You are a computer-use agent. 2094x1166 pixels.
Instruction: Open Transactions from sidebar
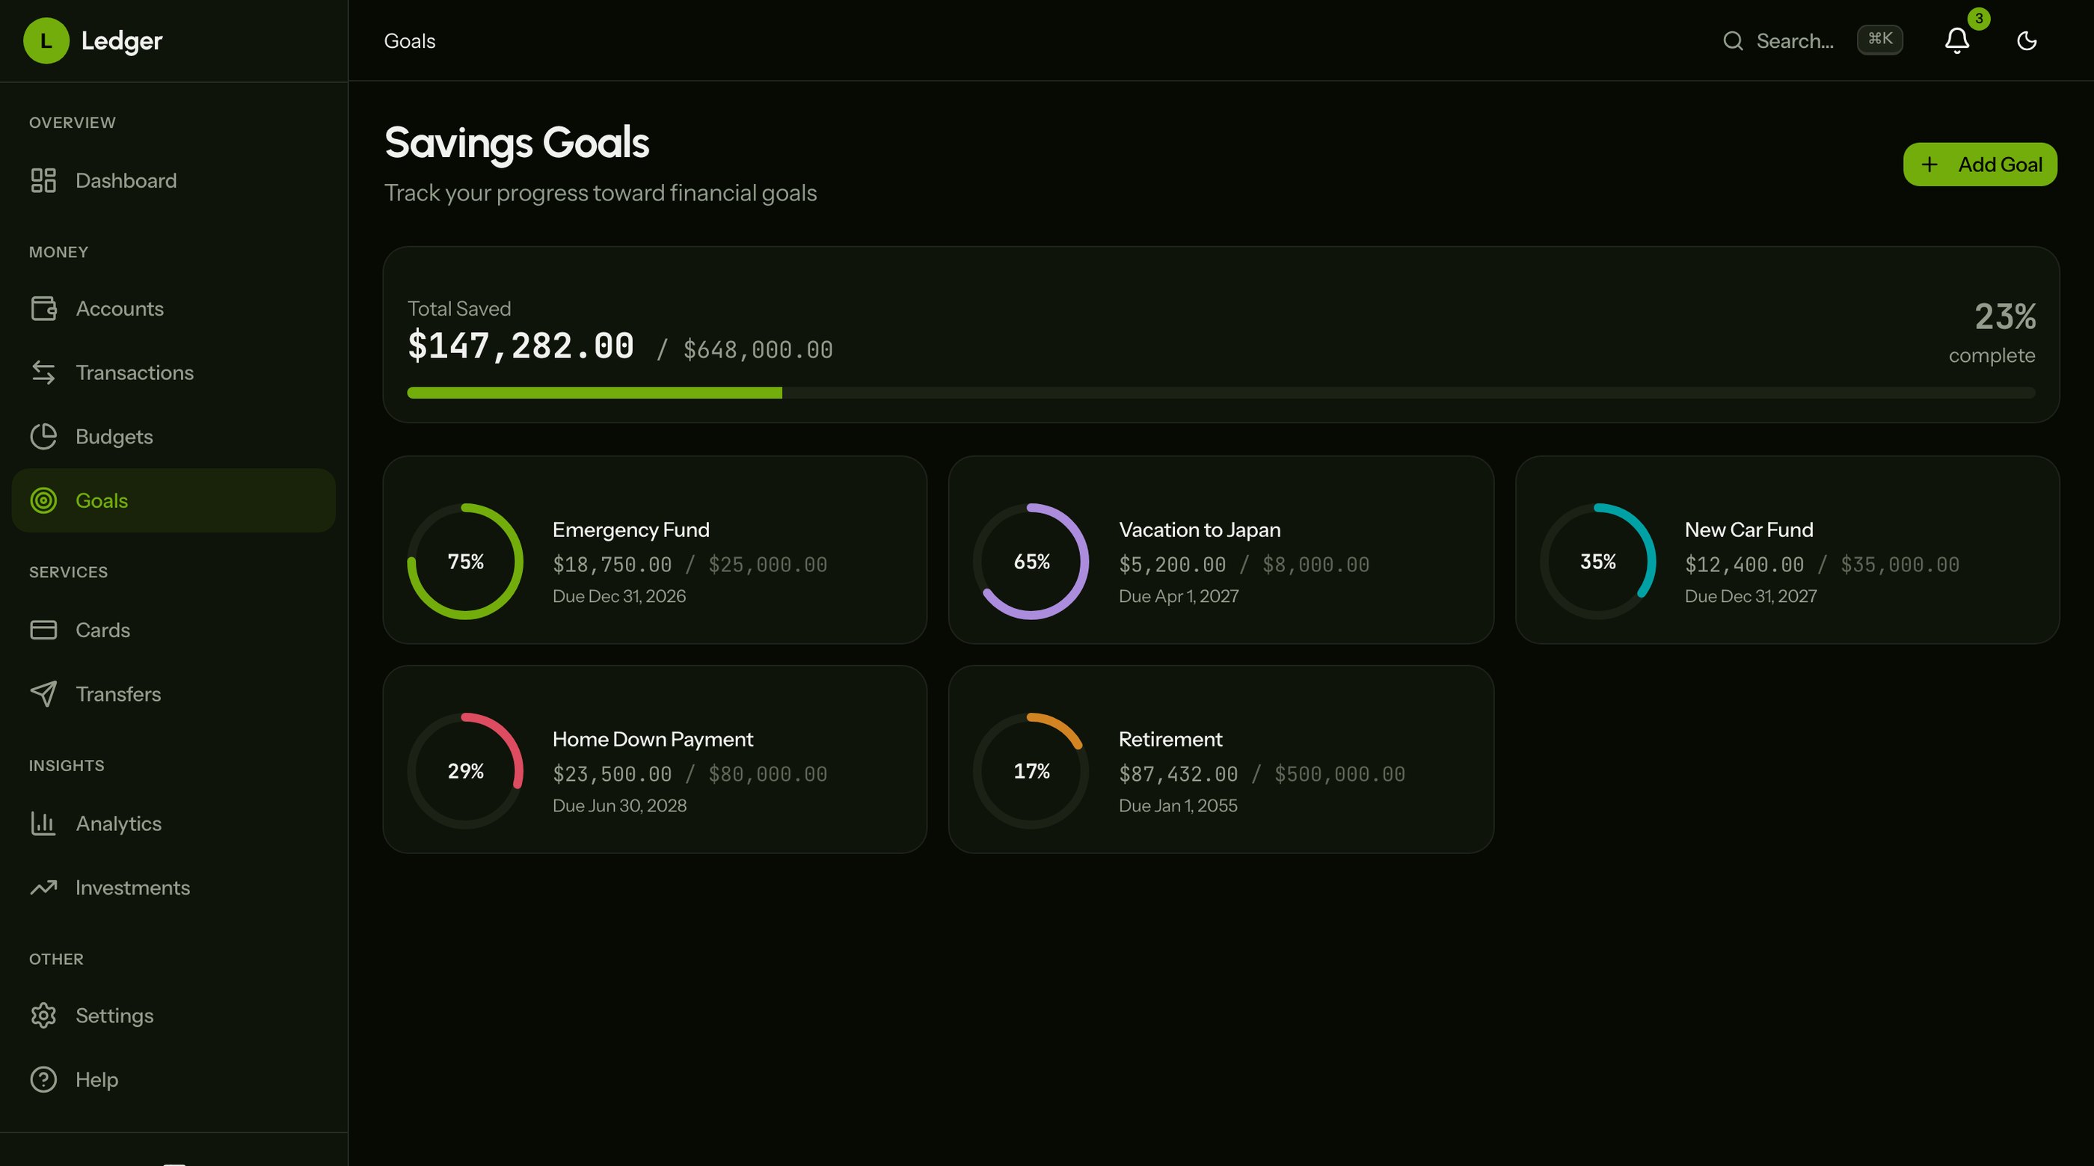click(174, 372)
